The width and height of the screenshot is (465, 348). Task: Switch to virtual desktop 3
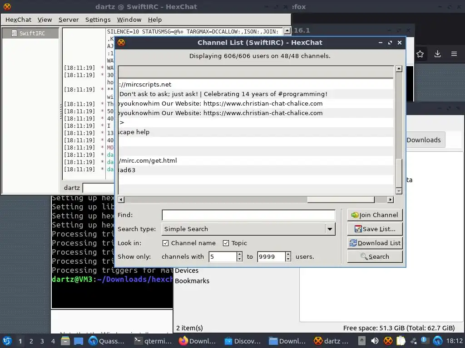point(42,341)
